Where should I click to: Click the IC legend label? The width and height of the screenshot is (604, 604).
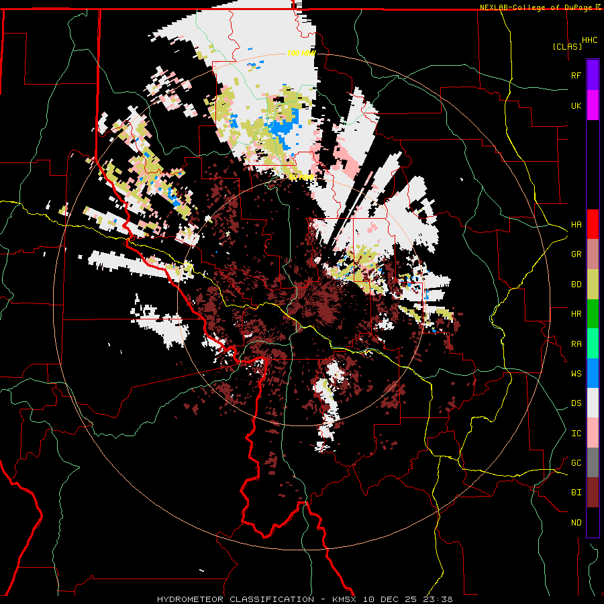(576, 434)
